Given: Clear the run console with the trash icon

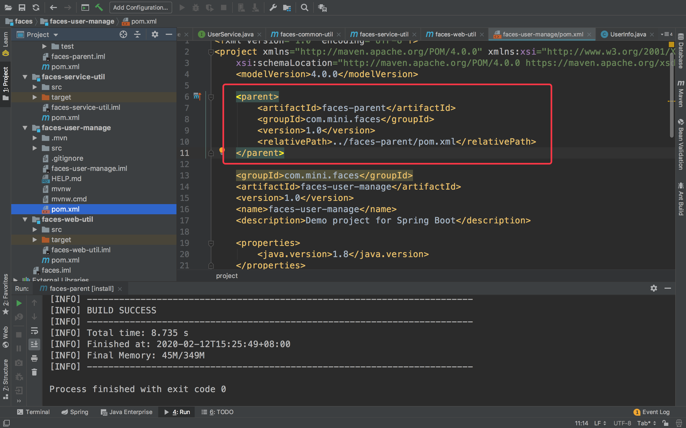Looking at the screenshot, I should (34, 372).
